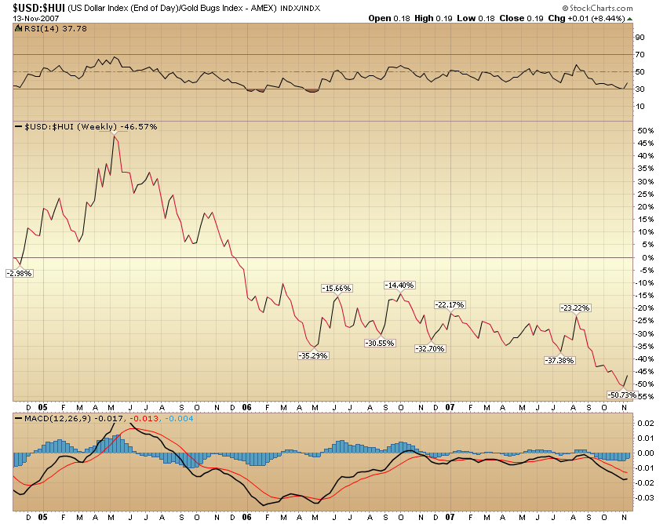This screenshot has width=667, height=524.
Task: Click the RSI axis label '10'
Action: (x=640, y=107)
